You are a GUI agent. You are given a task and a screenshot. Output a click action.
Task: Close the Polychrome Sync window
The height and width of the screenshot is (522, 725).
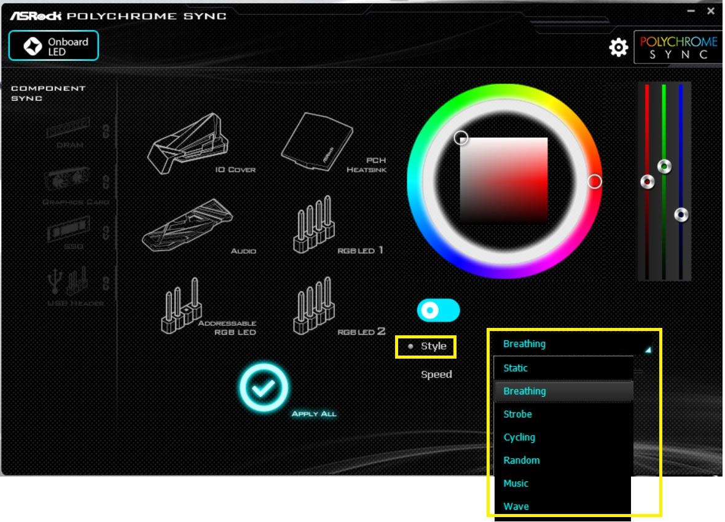[x=711, y=10]
